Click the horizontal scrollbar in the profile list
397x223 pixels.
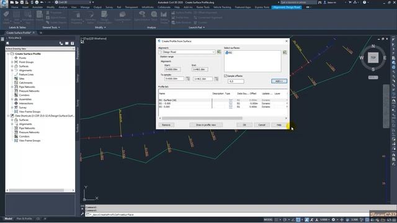[x=202, y=118]
